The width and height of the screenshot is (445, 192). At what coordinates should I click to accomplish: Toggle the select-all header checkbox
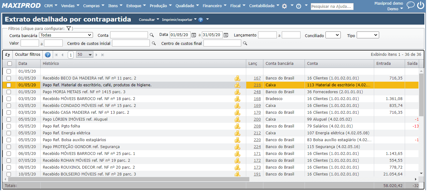pyautogui.click(x=10, y=64)
